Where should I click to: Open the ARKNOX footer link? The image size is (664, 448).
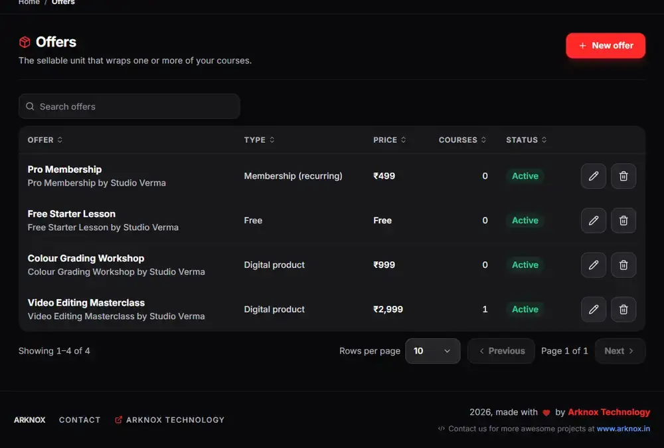point(30,419)
